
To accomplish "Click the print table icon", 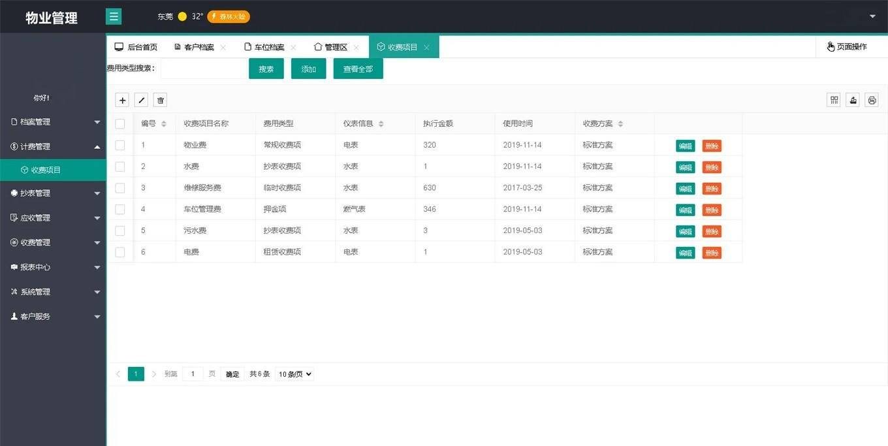I will [x=872, y=99].
